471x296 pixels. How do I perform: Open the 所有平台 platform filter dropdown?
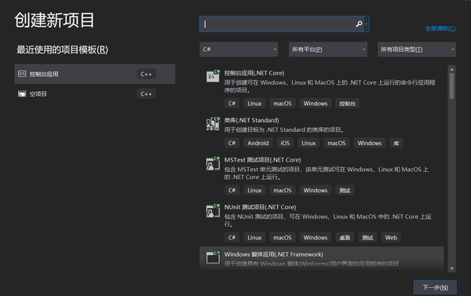328,49
